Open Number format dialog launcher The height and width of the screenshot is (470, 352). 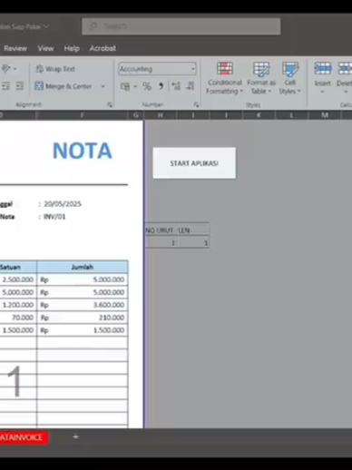tap(196, 104)
